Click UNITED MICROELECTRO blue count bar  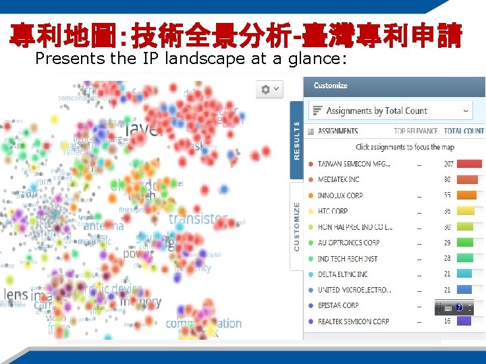coord(464,290)
